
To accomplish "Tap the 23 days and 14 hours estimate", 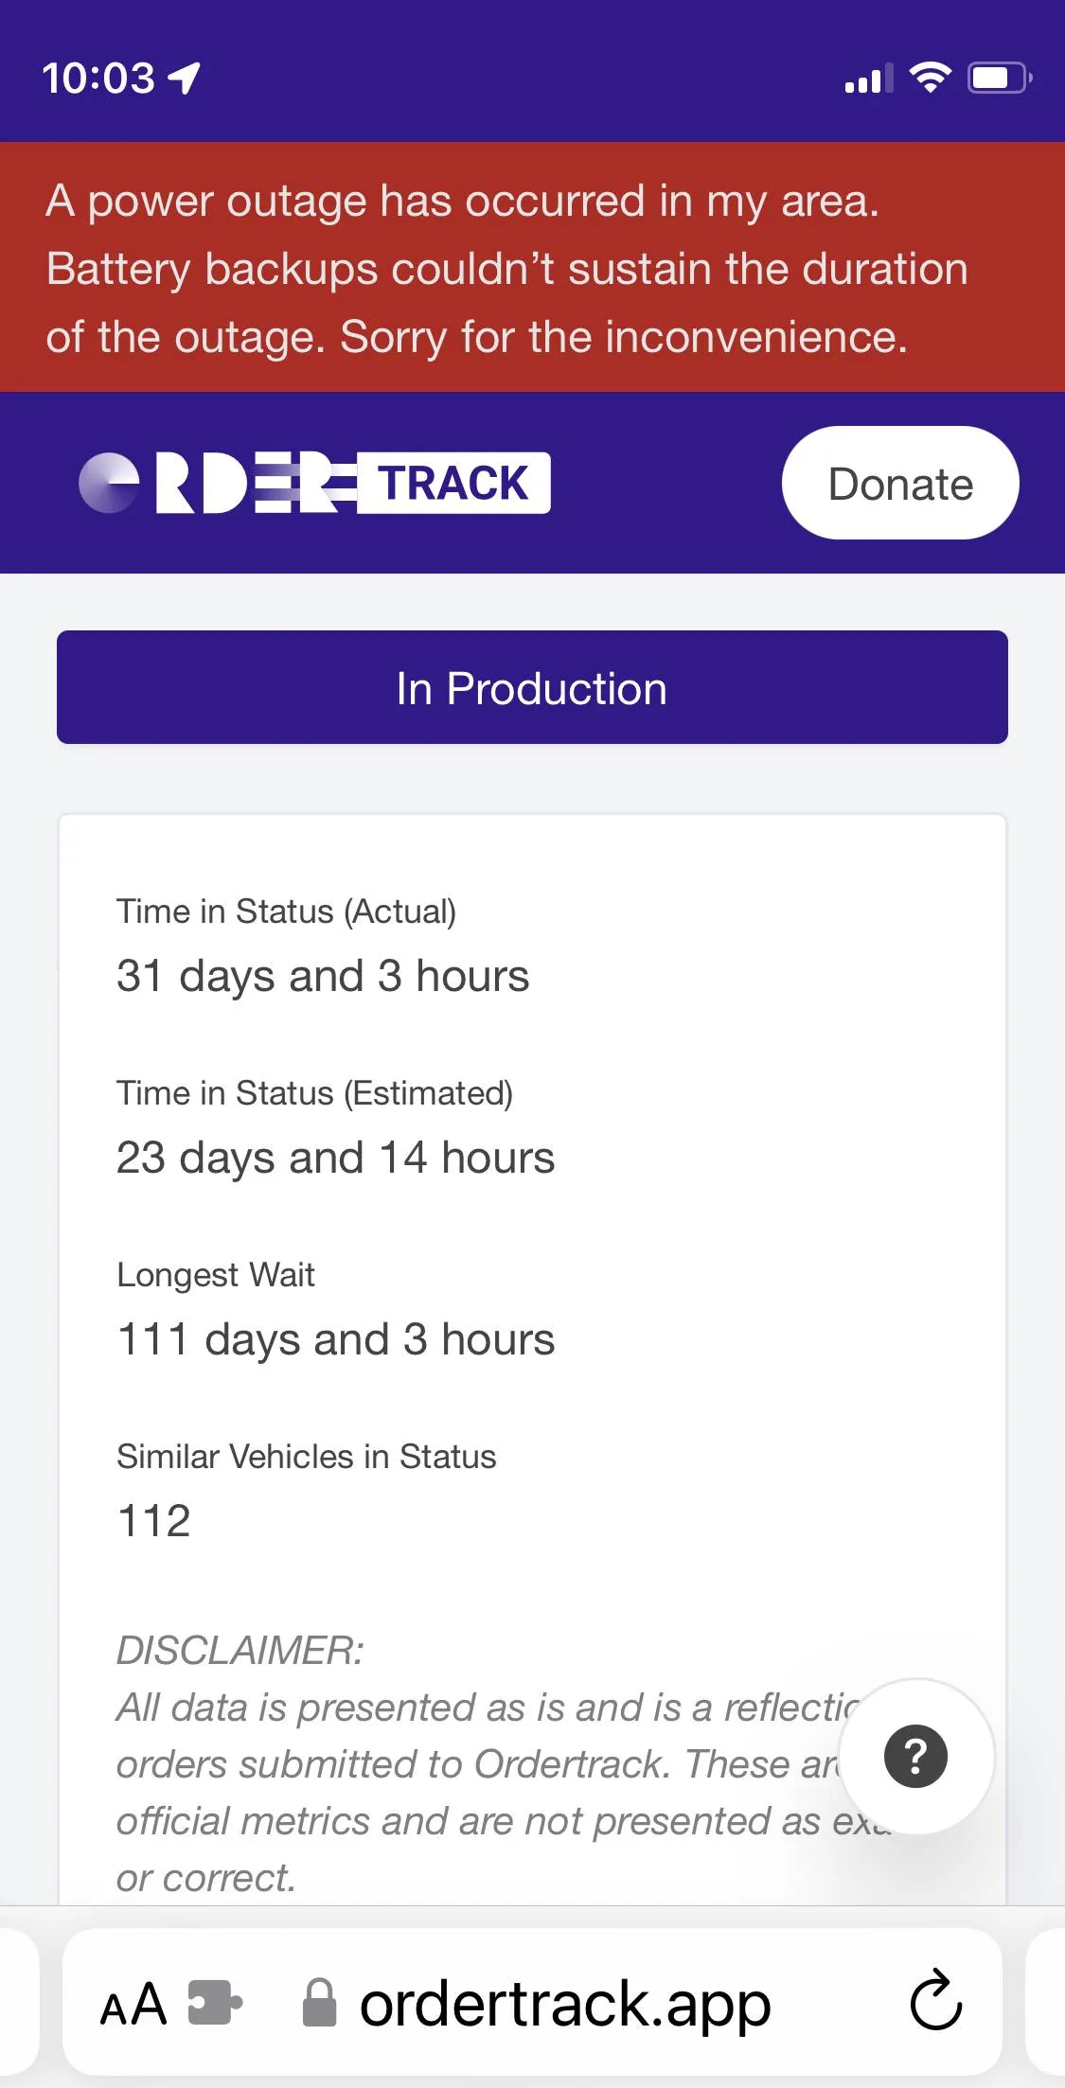I will (335, 1158).
